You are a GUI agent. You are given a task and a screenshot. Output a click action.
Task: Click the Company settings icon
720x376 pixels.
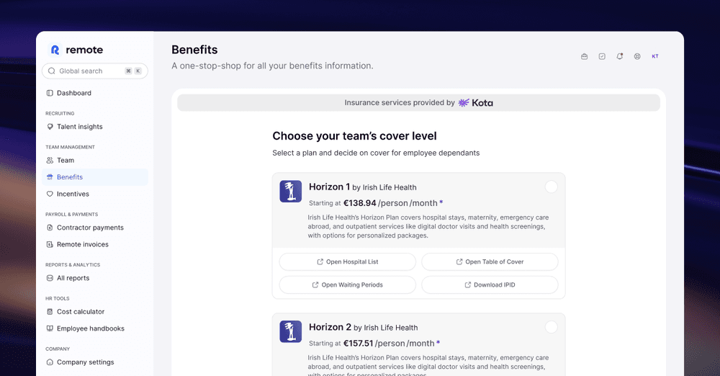pyautogui.click(x=50, y=362)
